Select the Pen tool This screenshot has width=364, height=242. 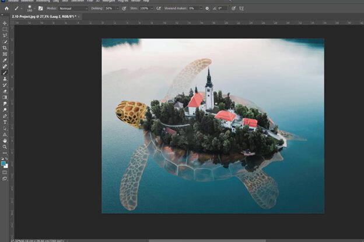pos(5,116)
